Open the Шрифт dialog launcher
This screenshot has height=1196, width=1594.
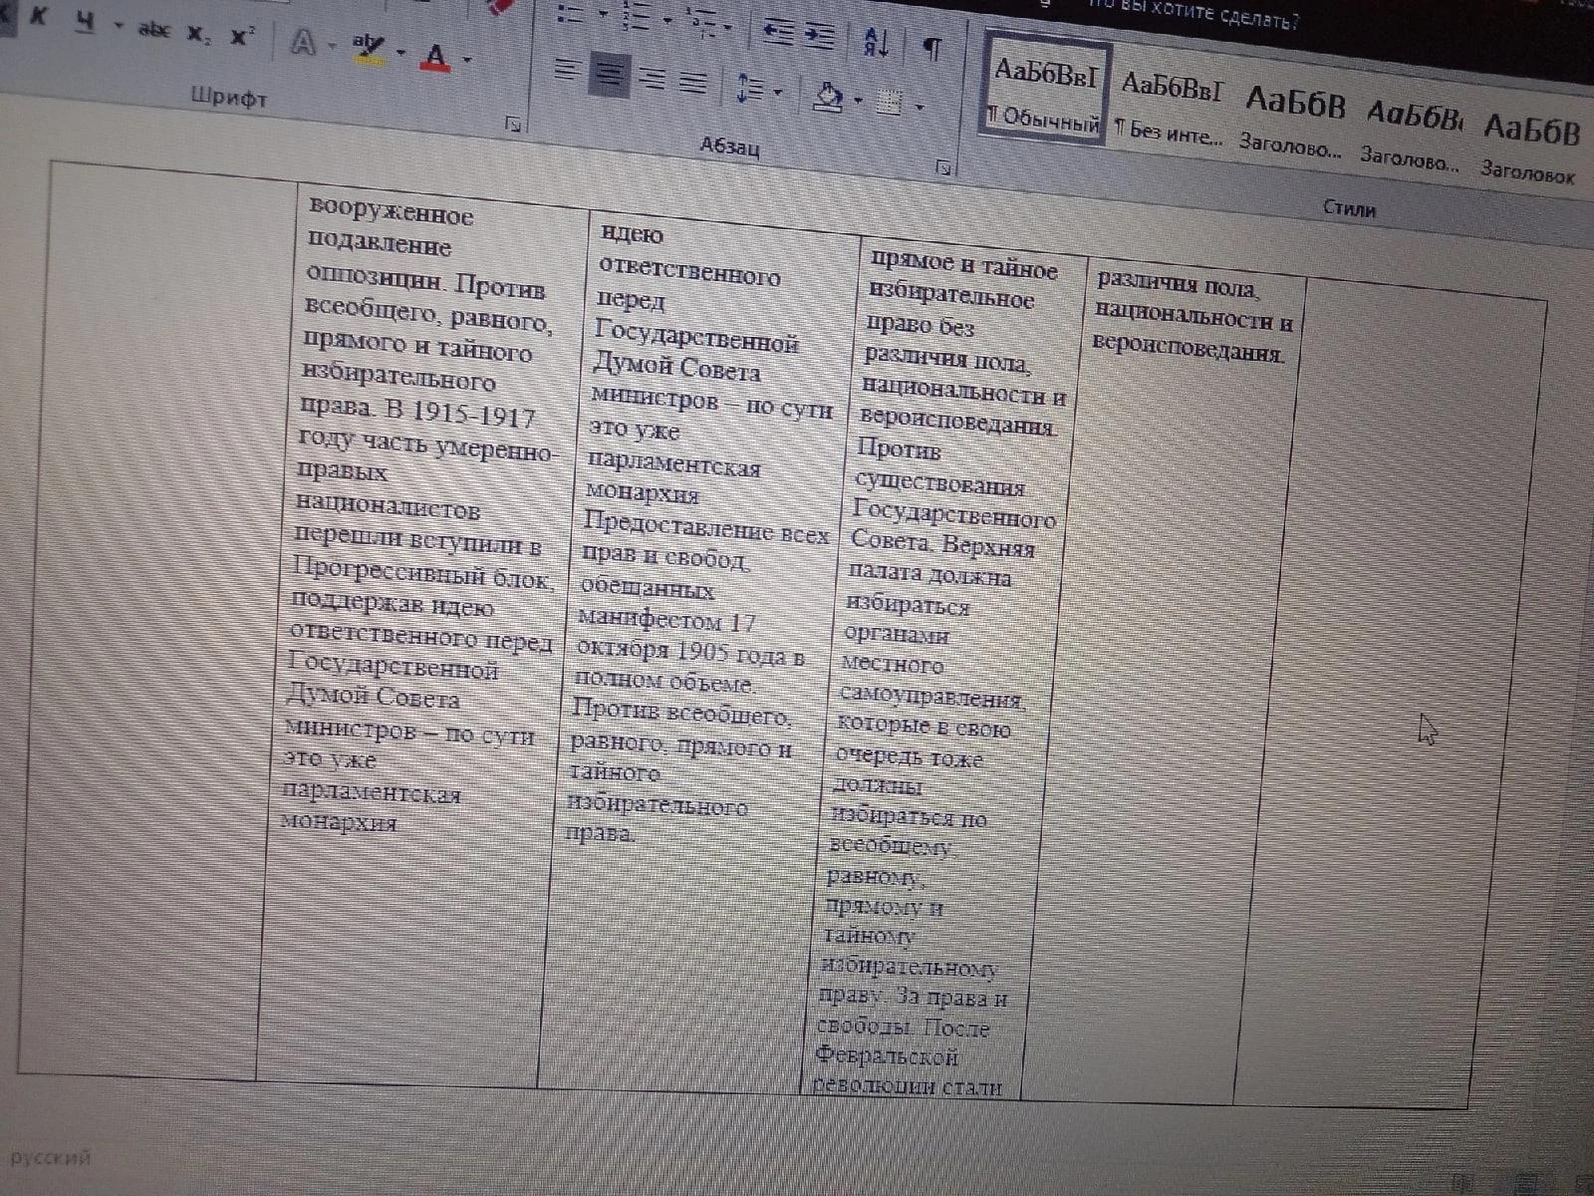pyautogui.click(x=513, y=124)
